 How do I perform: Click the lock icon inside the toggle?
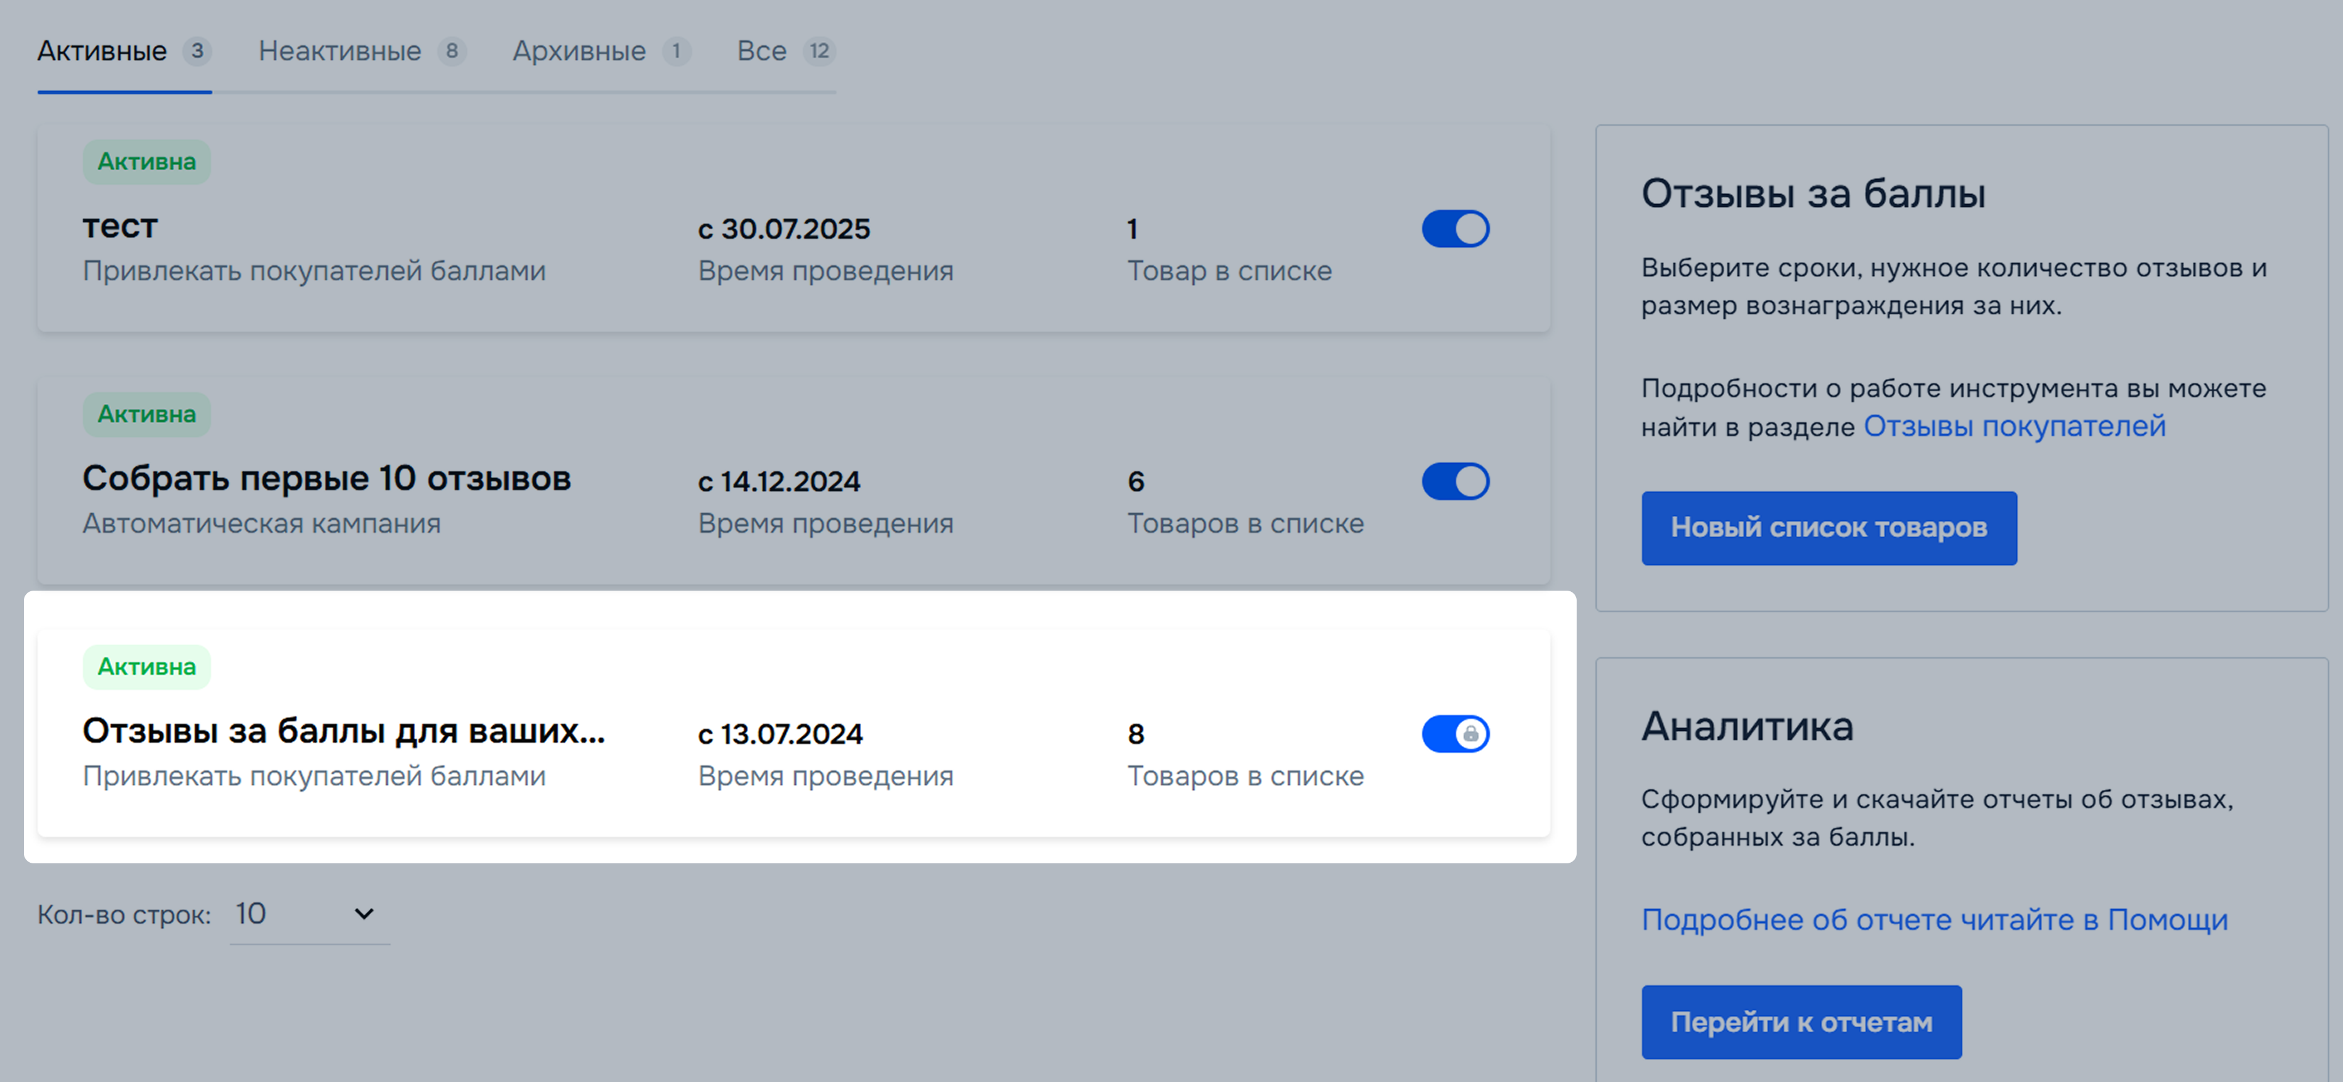tap(1470, 733)
